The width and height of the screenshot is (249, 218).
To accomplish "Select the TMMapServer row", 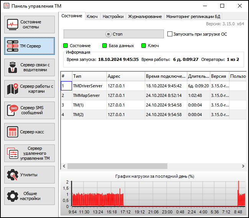I will 154,95.
